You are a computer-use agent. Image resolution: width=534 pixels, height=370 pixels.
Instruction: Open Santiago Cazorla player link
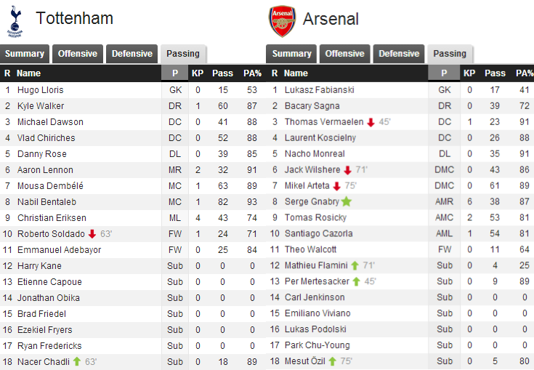click(319, 234)
